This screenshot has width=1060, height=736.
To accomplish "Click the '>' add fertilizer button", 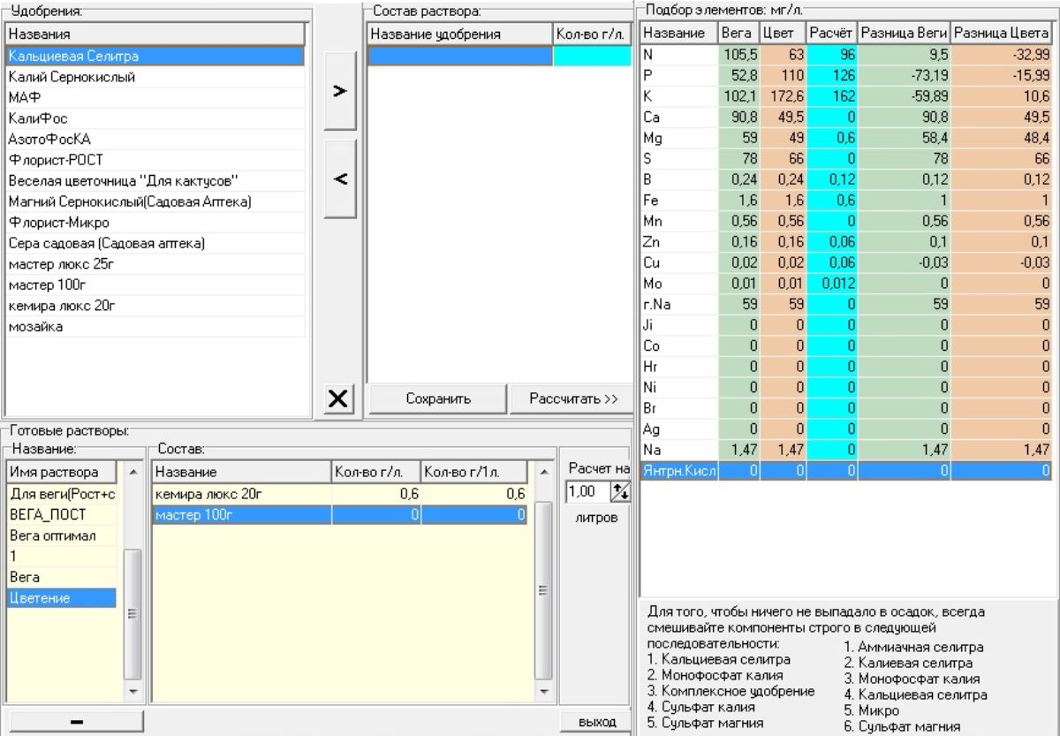I will [x=340, y=91].
